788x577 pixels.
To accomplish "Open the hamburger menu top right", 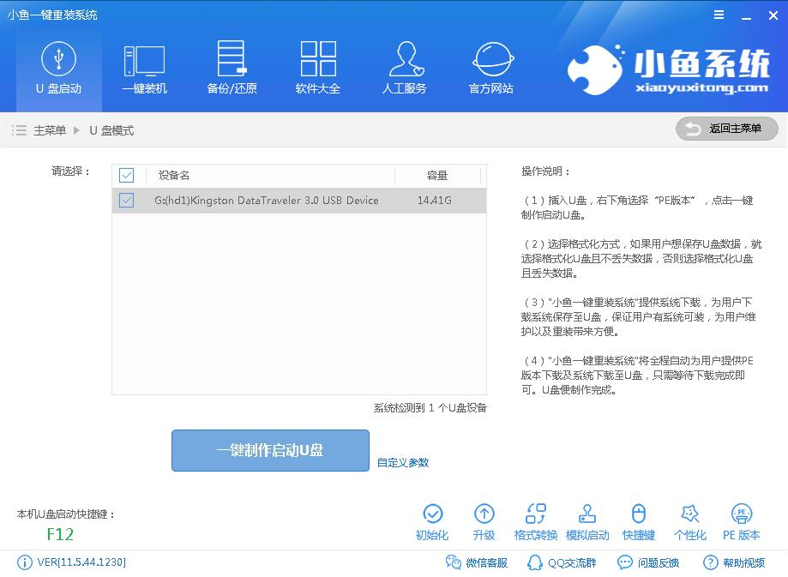I will click(x=718, y=15).
